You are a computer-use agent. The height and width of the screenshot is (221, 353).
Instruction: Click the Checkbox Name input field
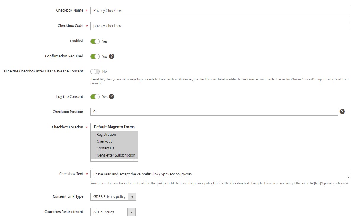pos(220,10)
